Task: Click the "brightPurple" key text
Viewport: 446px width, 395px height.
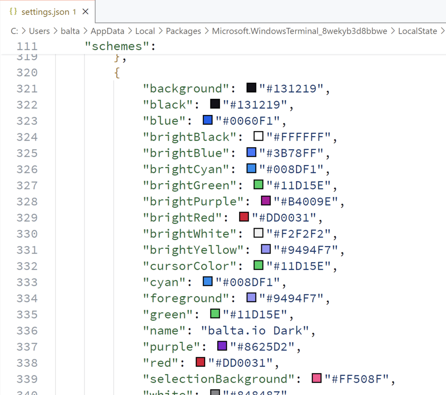Action: coord(193,202)
